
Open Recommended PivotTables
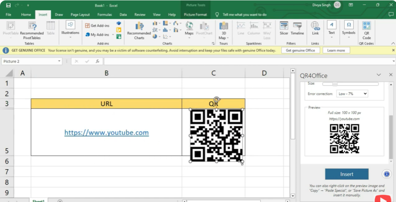(32, 31)
